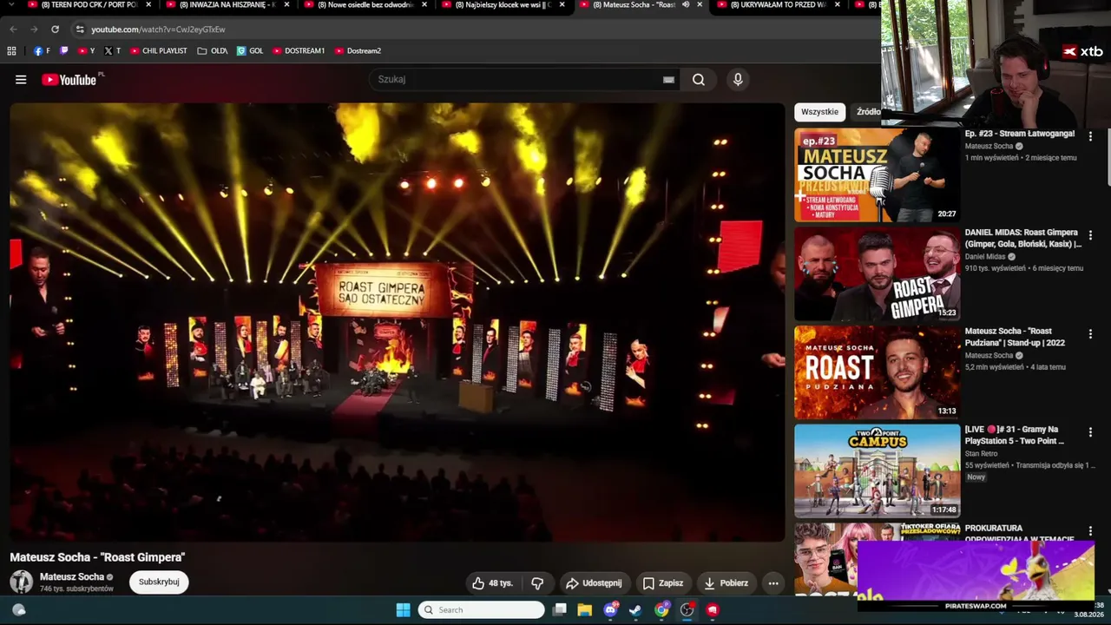This screenshot has width=1111, height=625.
Task: Open Steam from the taskbar
Action: click(635, 609)
